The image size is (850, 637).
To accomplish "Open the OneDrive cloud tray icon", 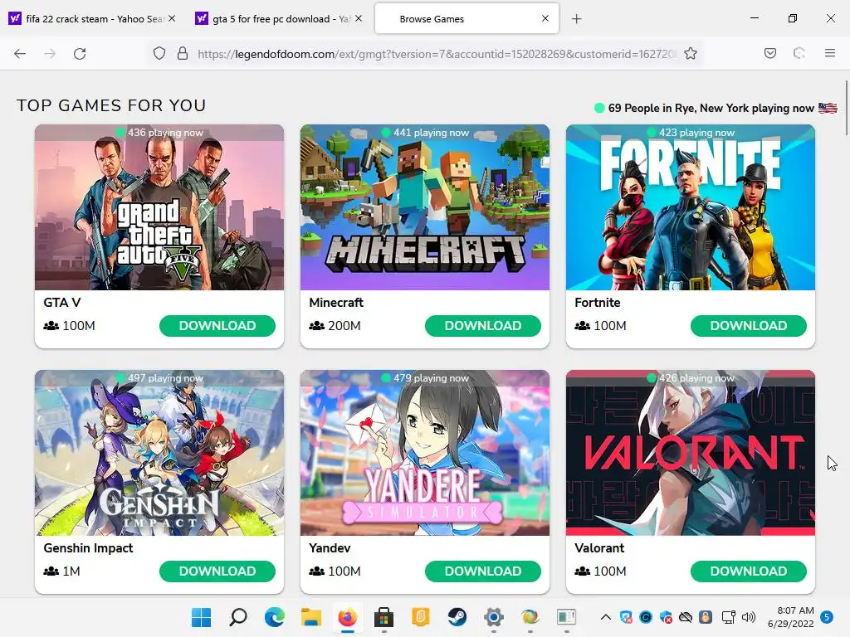I will point(686,617).
